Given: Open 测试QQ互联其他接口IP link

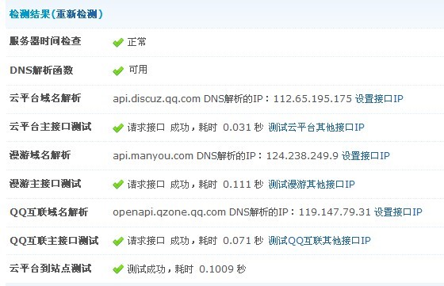Looking at the screenshot, I should [x=320, y=241].
